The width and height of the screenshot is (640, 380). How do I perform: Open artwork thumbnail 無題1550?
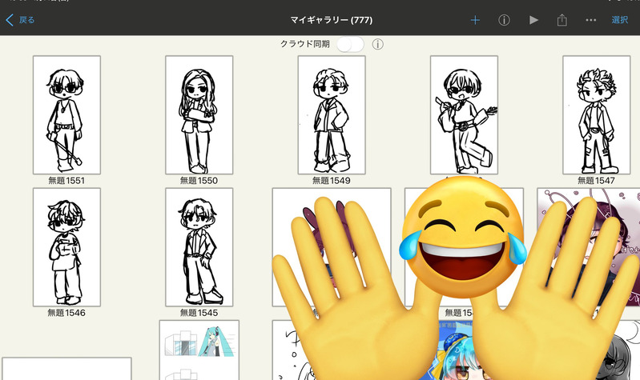pos(199,115)
